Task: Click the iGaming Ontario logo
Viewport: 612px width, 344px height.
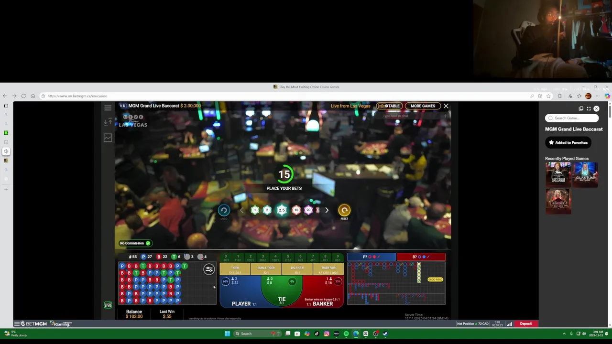Action: point(61,323)
